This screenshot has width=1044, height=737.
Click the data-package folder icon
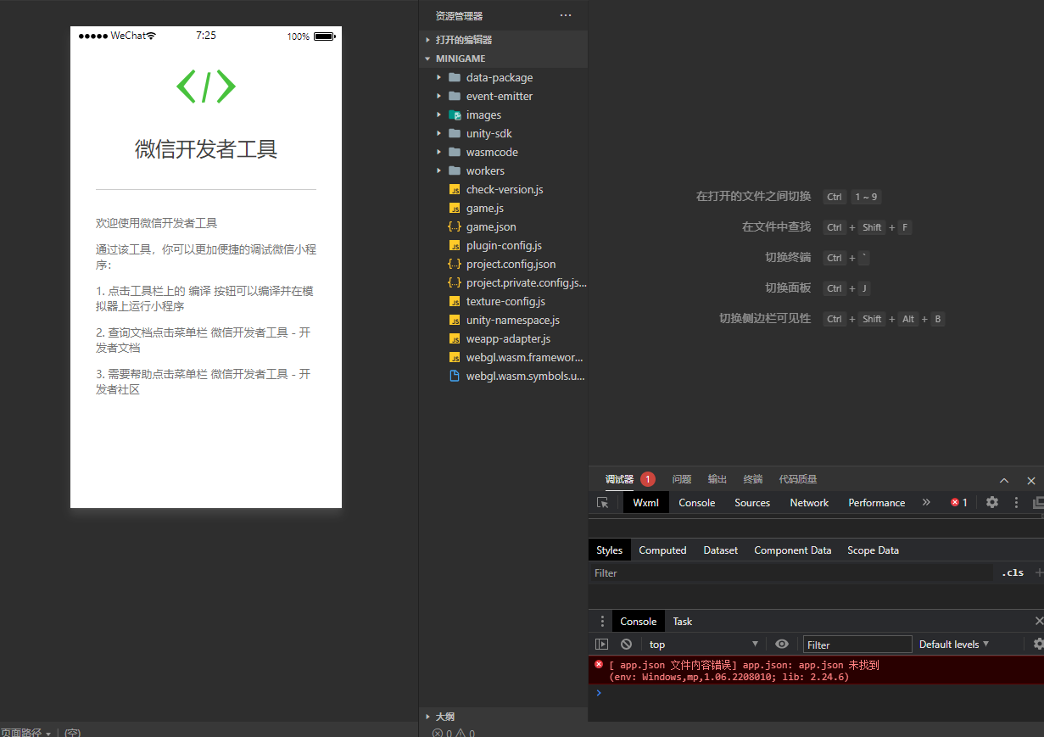tap(455, 78)
